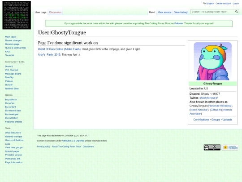Viewport: 242px width, 182px height.
Task: Click The Cutting Room Floor logo
Action: tap(17, 15)
